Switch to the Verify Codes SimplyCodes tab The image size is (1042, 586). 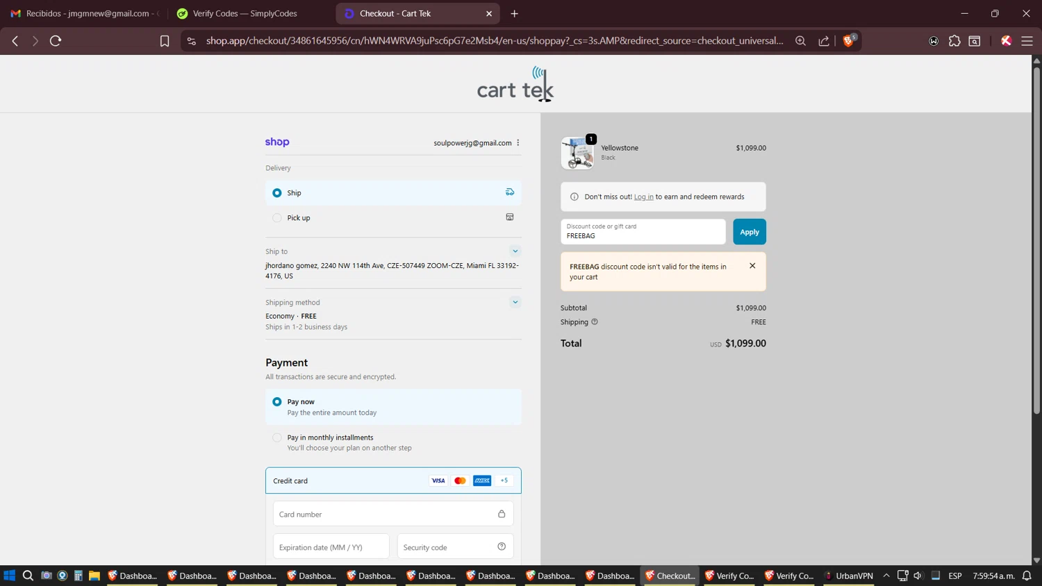click(245, 13)
